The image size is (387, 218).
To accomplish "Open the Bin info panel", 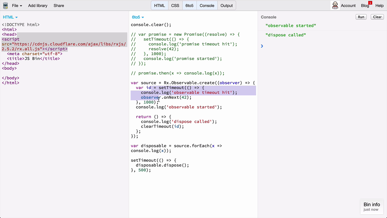I will (372, 207).
